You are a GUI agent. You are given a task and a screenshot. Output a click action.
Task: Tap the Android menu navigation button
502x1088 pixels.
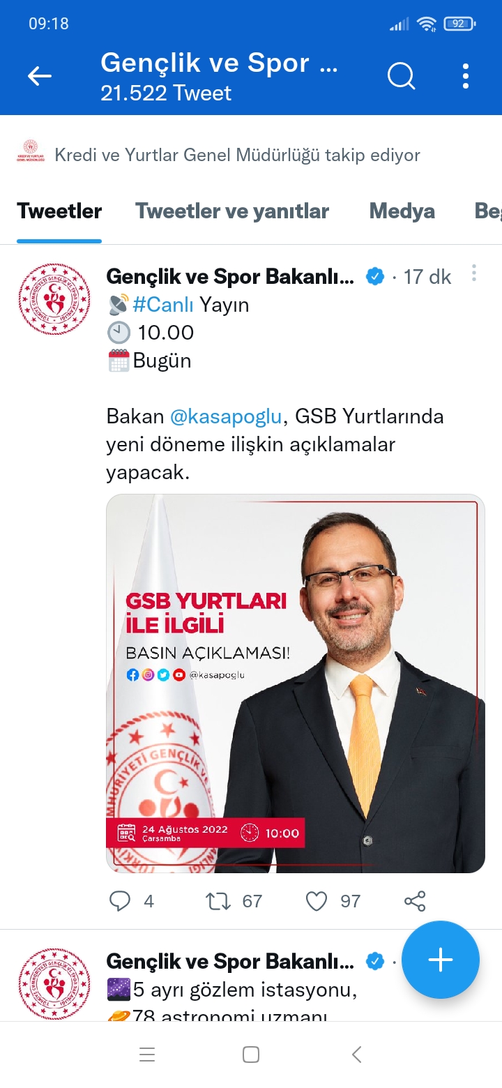point(147,1055)
